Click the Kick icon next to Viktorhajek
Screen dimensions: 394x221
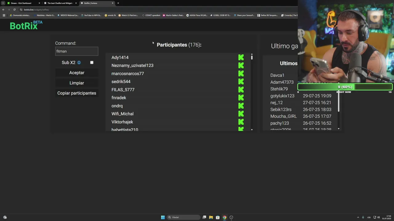[x=241, y=122]
